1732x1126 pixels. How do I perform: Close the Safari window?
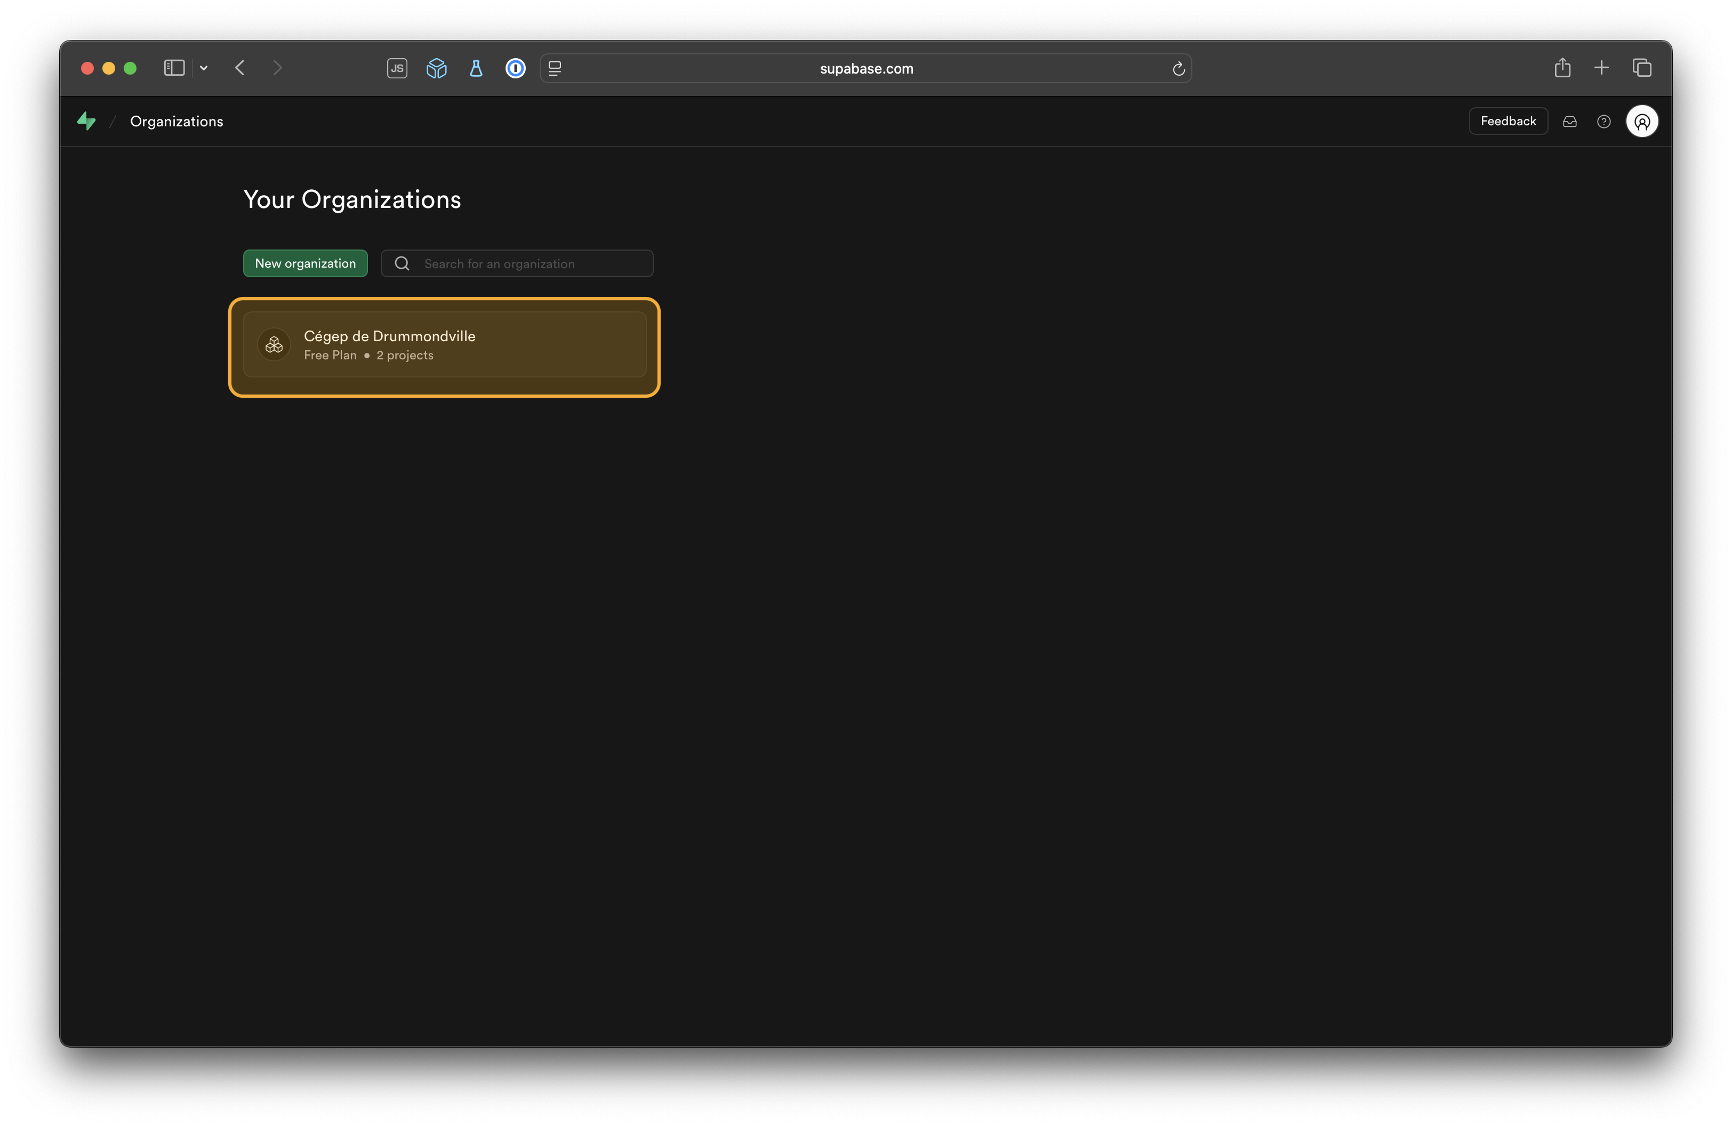pyautogui.click(x=87, y=68)
